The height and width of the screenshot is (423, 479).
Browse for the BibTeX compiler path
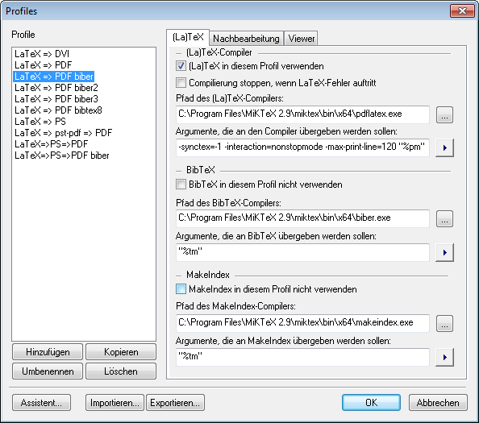click(x=444, y=219)
